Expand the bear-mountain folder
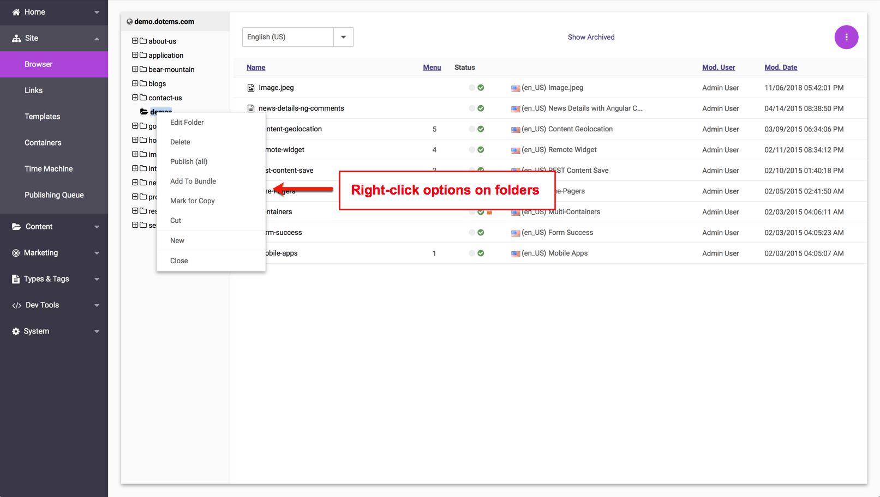The width and height of the screenshot is (880, 497). (135, 69)
